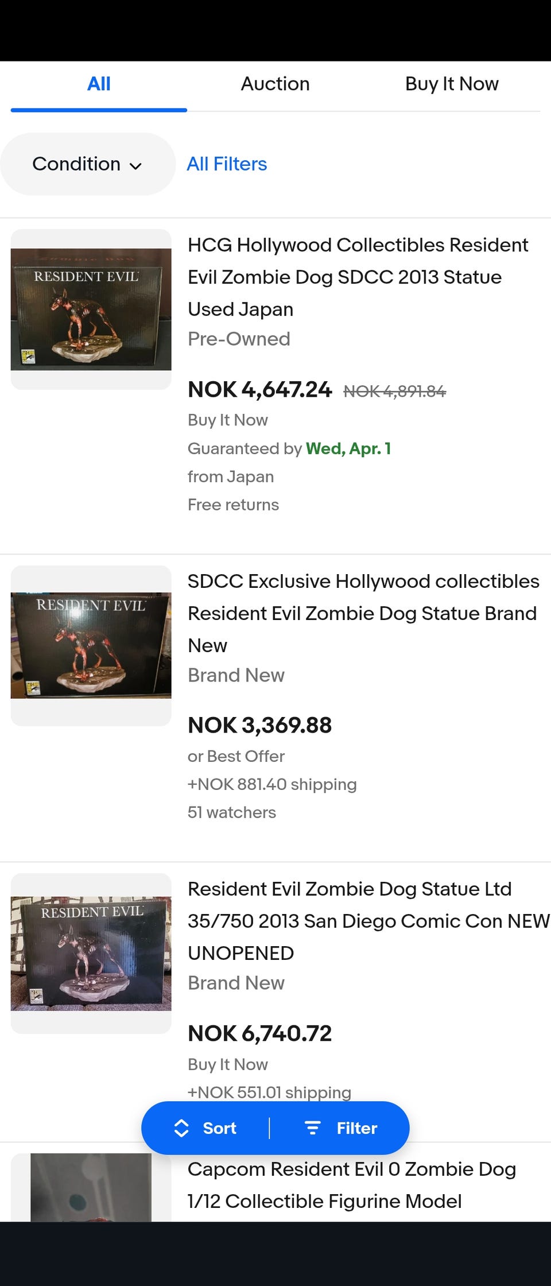
Task: Open the All Filters link
Action: (227, 164)
